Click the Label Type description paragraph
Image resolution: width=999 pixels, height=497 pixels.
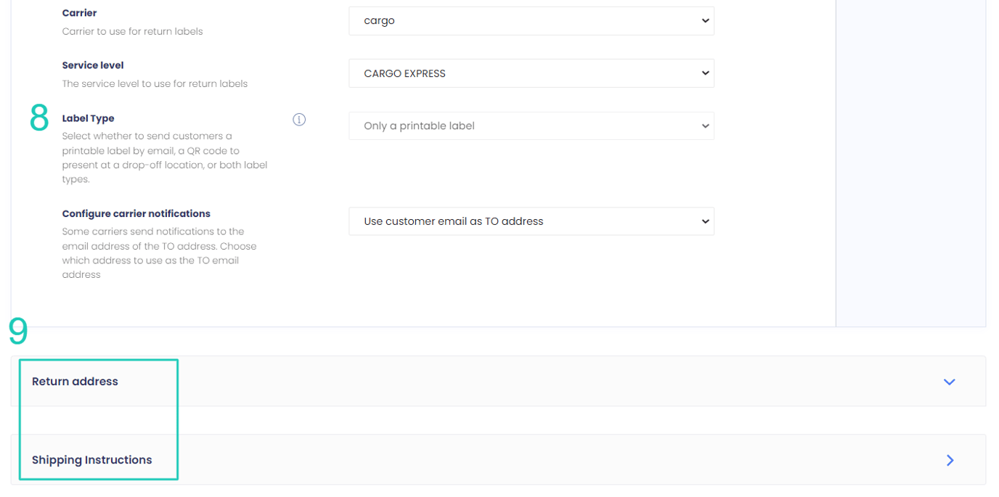tap(164, 157)
